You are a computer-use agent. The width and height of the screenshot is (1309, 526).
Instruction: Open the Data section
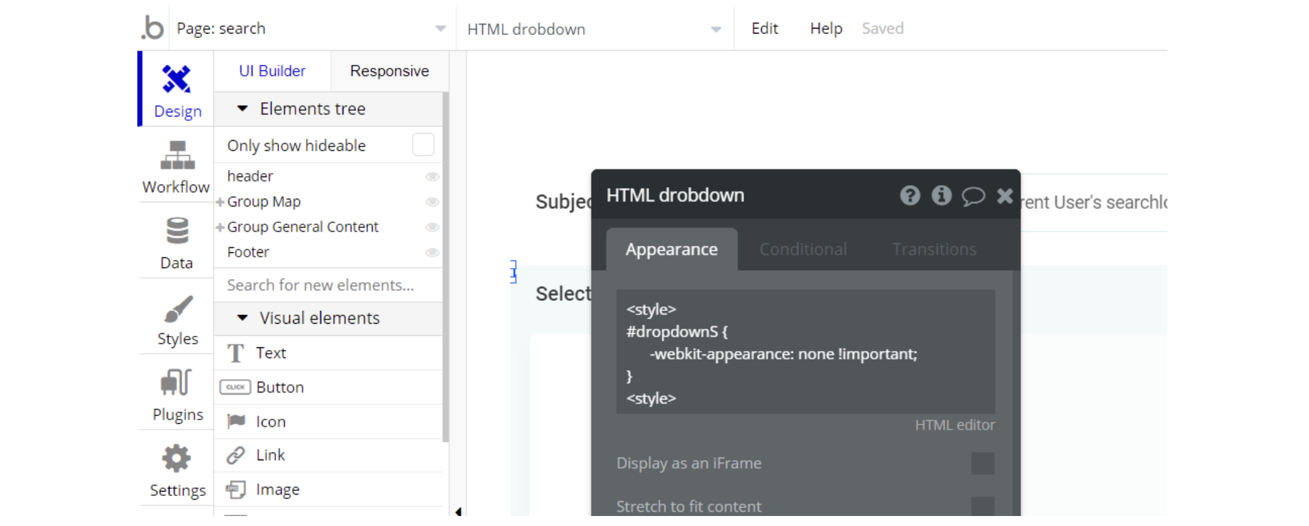[177, 242]
